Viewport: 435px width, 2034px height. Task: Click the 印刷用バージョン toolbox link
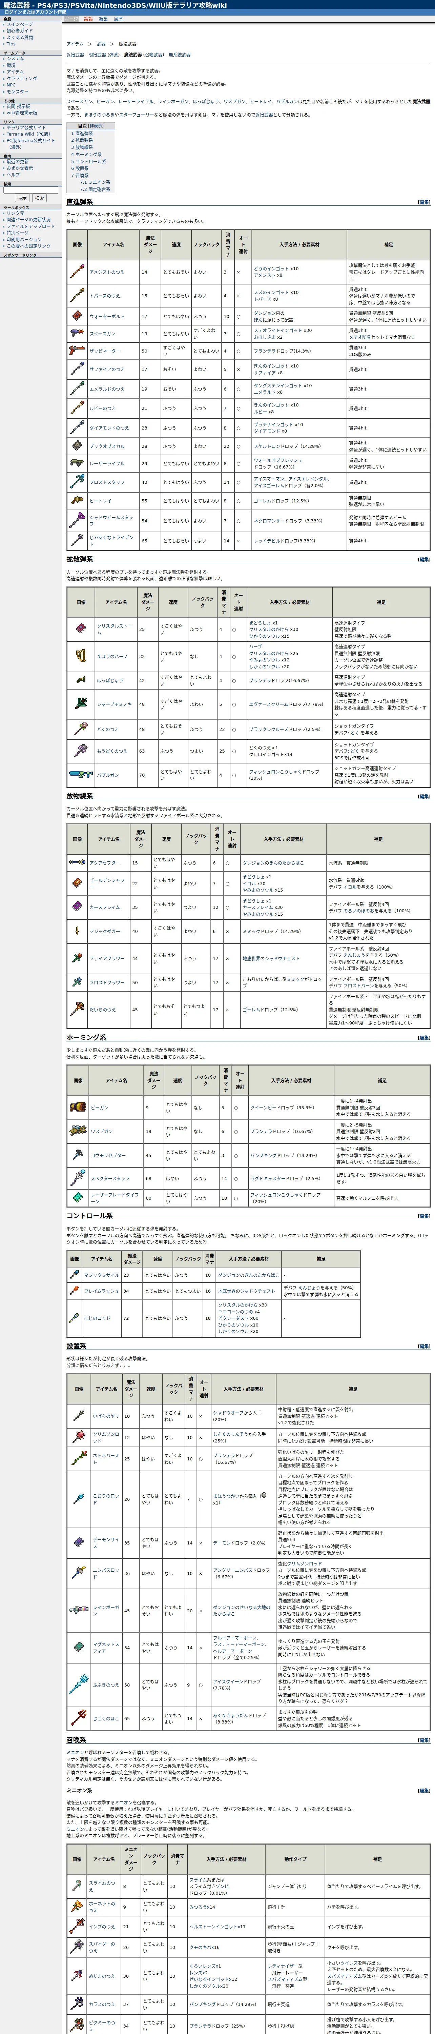coord(24,239)
